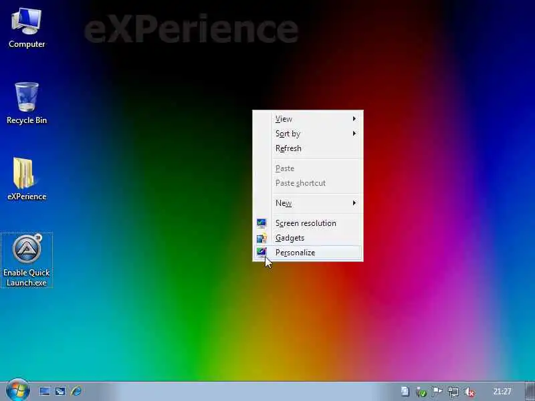Click the Personalize menu icon

tap(261, 253)
